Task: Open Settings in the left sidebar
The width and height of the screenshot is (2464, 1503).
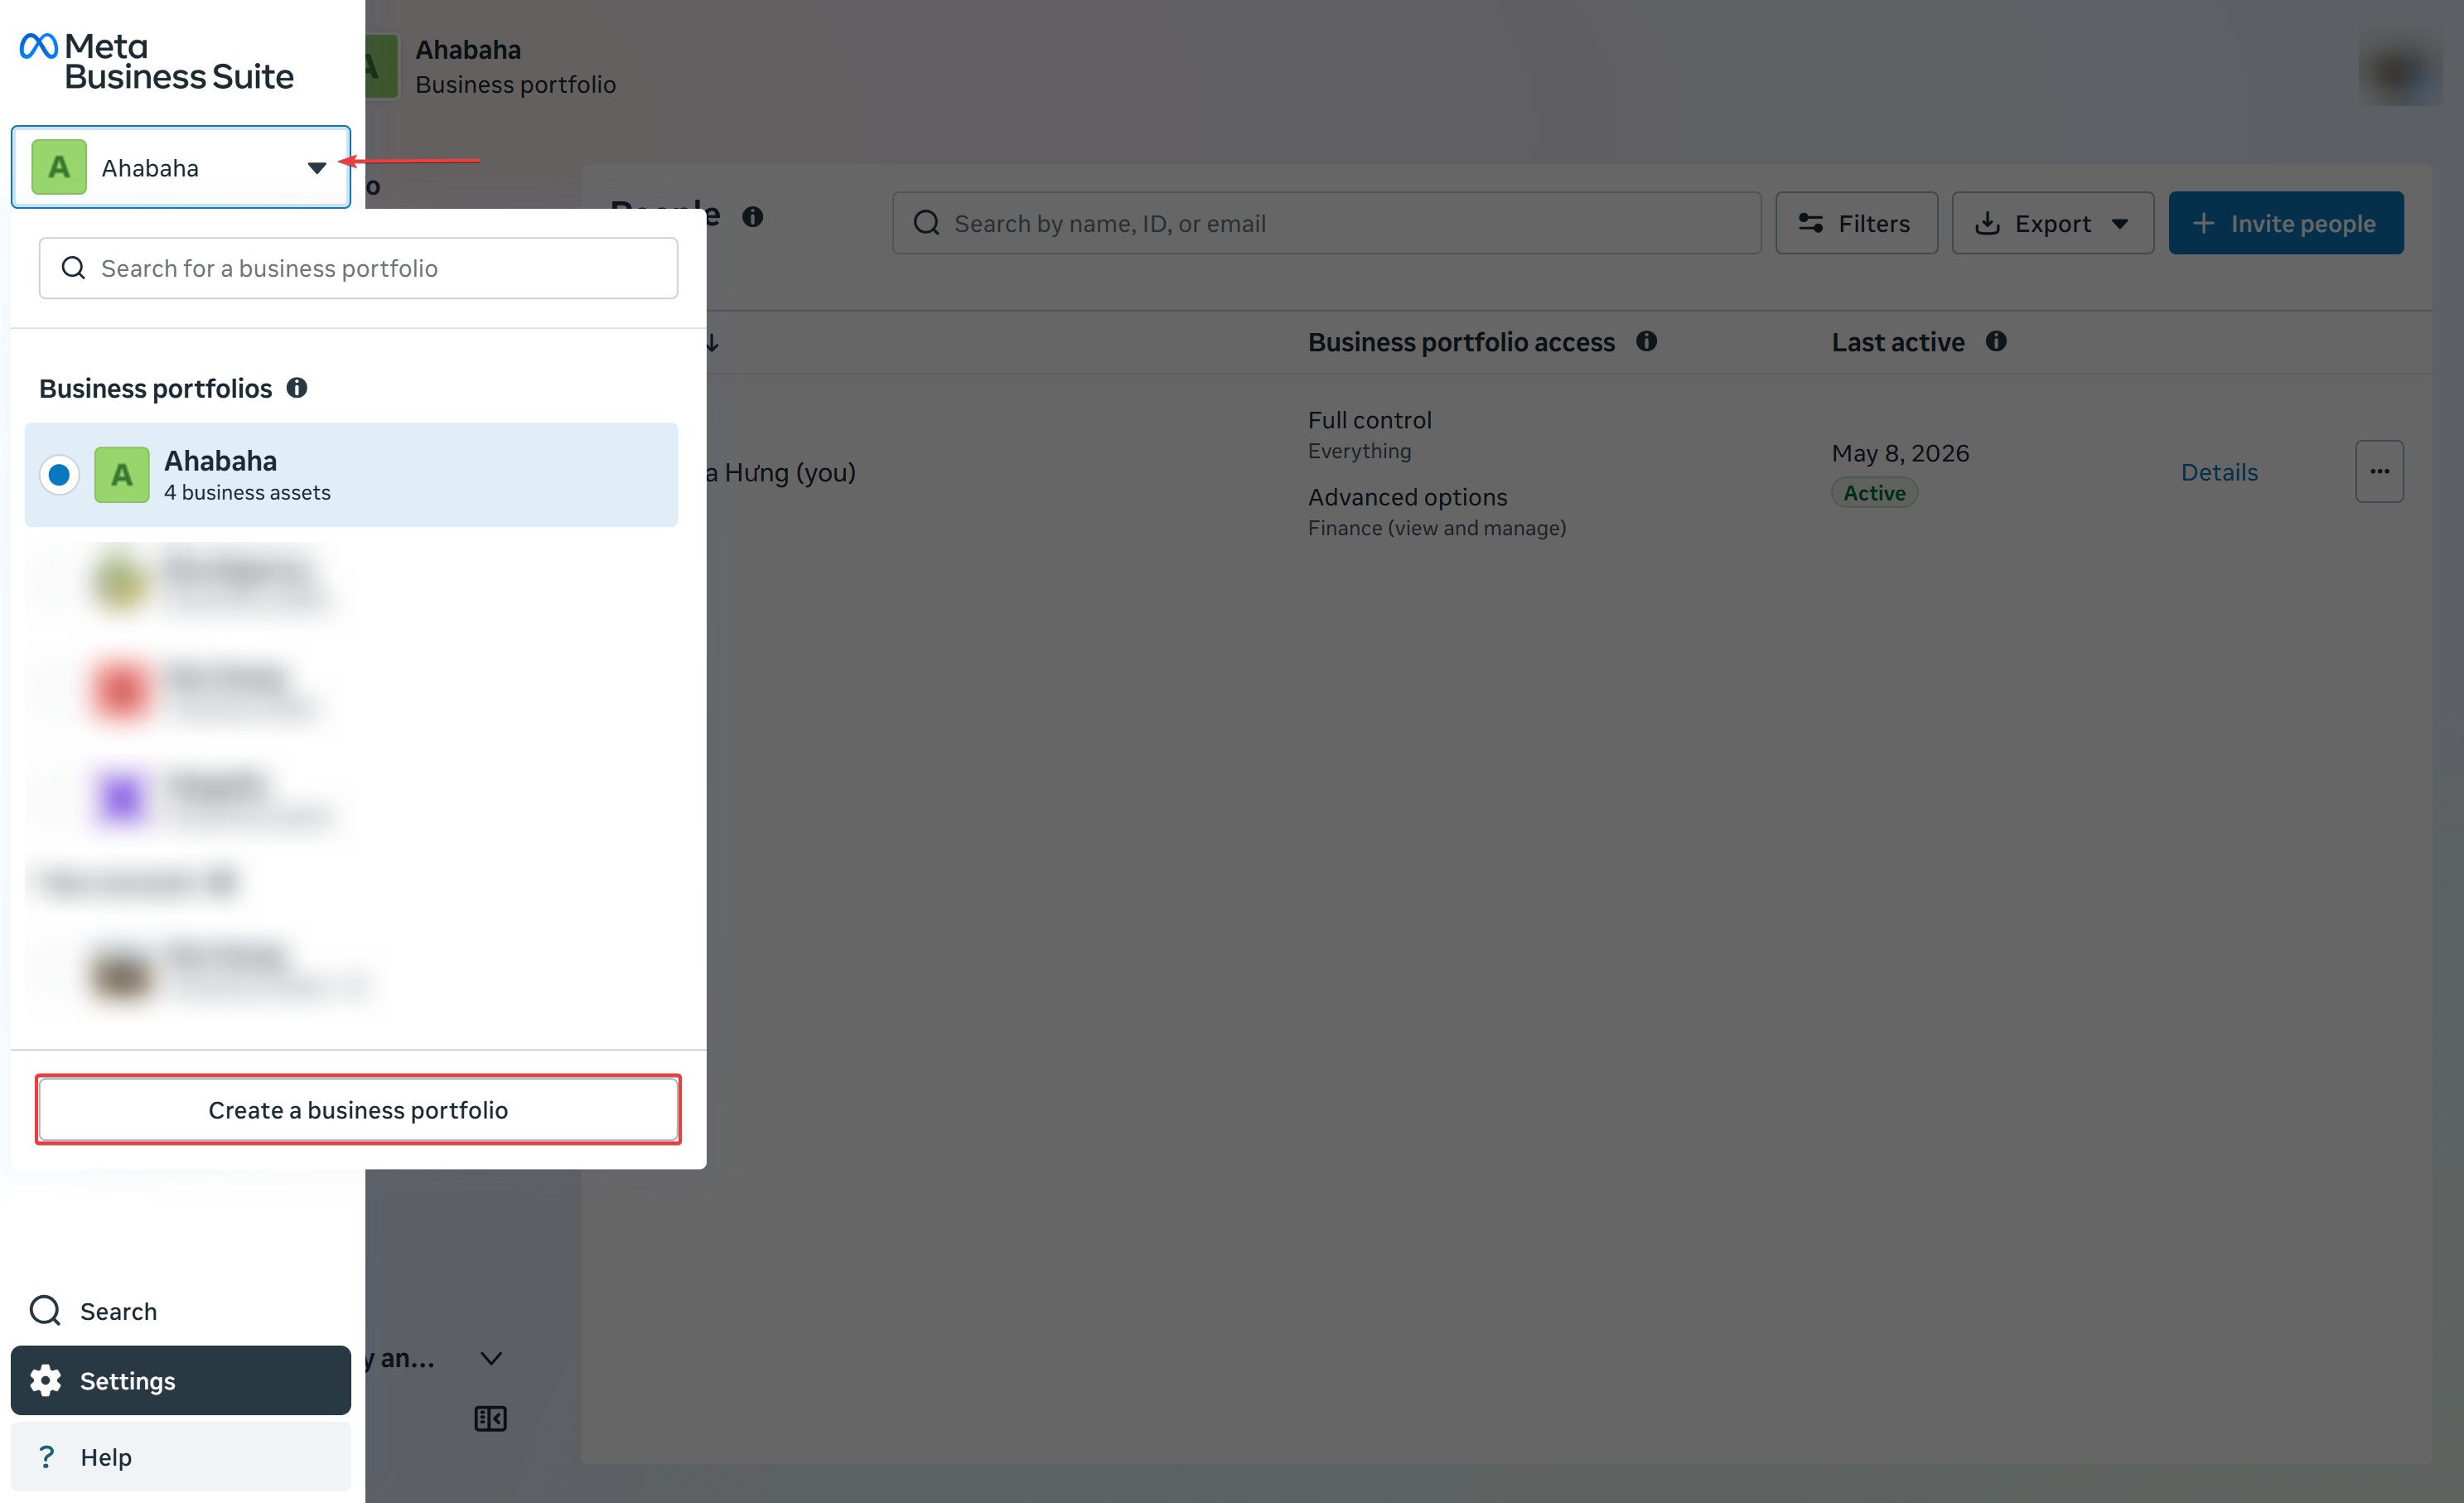Action: click(x=181, y=1381)
